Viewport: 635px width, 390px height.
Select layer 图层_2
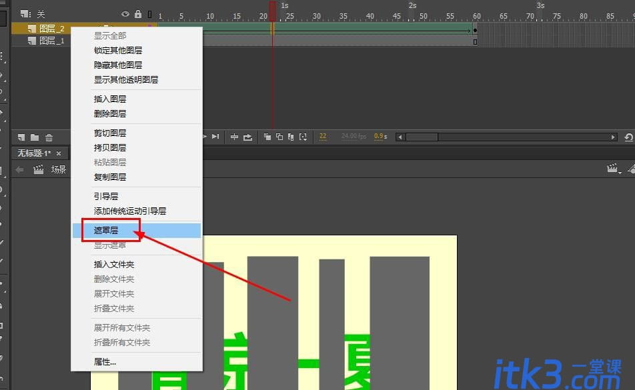click(x=52, y=29)
